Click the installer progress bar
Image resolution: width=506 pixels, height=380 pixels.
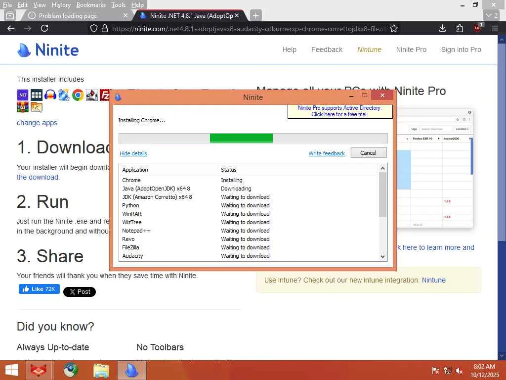click(253, 138)
